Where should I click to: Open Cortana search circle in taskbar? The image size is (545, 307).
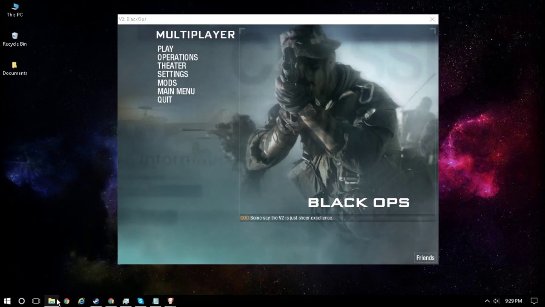click(21, 301)
